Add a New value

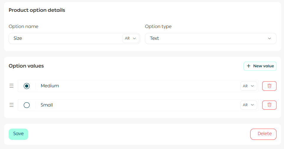point(260,66)
